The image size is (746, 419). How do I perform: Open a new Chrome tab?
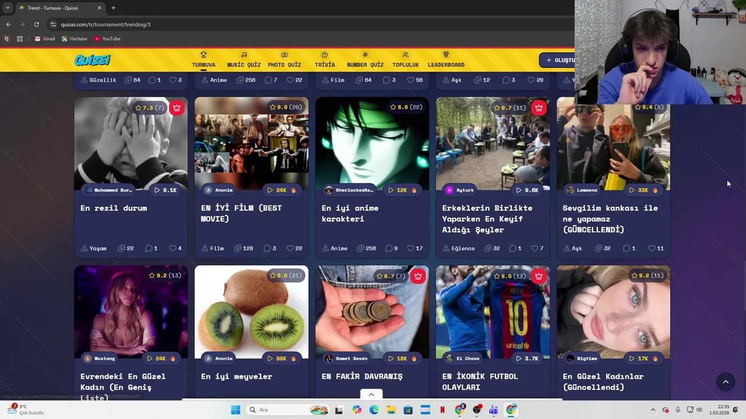tap(113, 8)
